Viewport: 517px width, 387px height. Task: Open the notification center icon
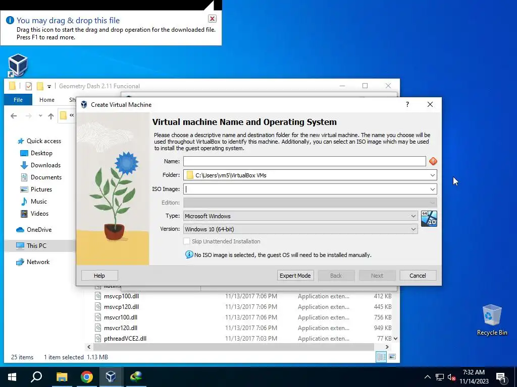click(501, 377)
